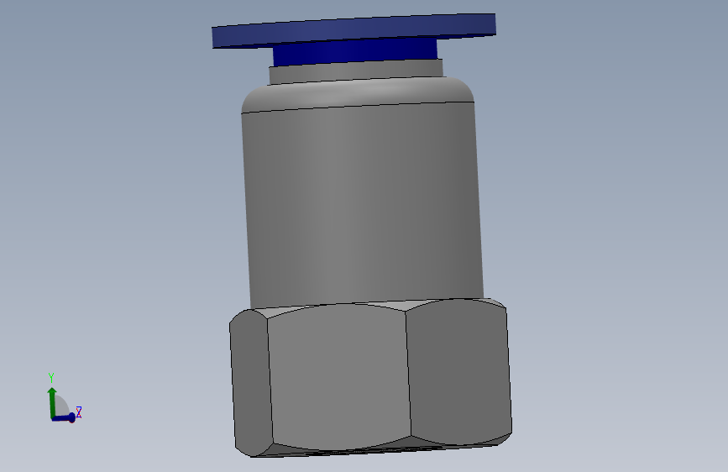
Task: Click the coordinate axis triad indicator
Action: [x=65, y=398]
